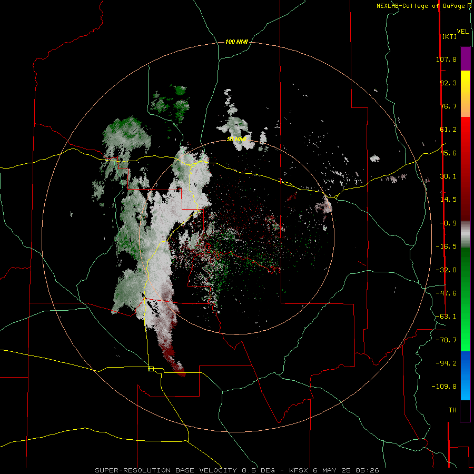Select the VEL legend label

(462, 32)
